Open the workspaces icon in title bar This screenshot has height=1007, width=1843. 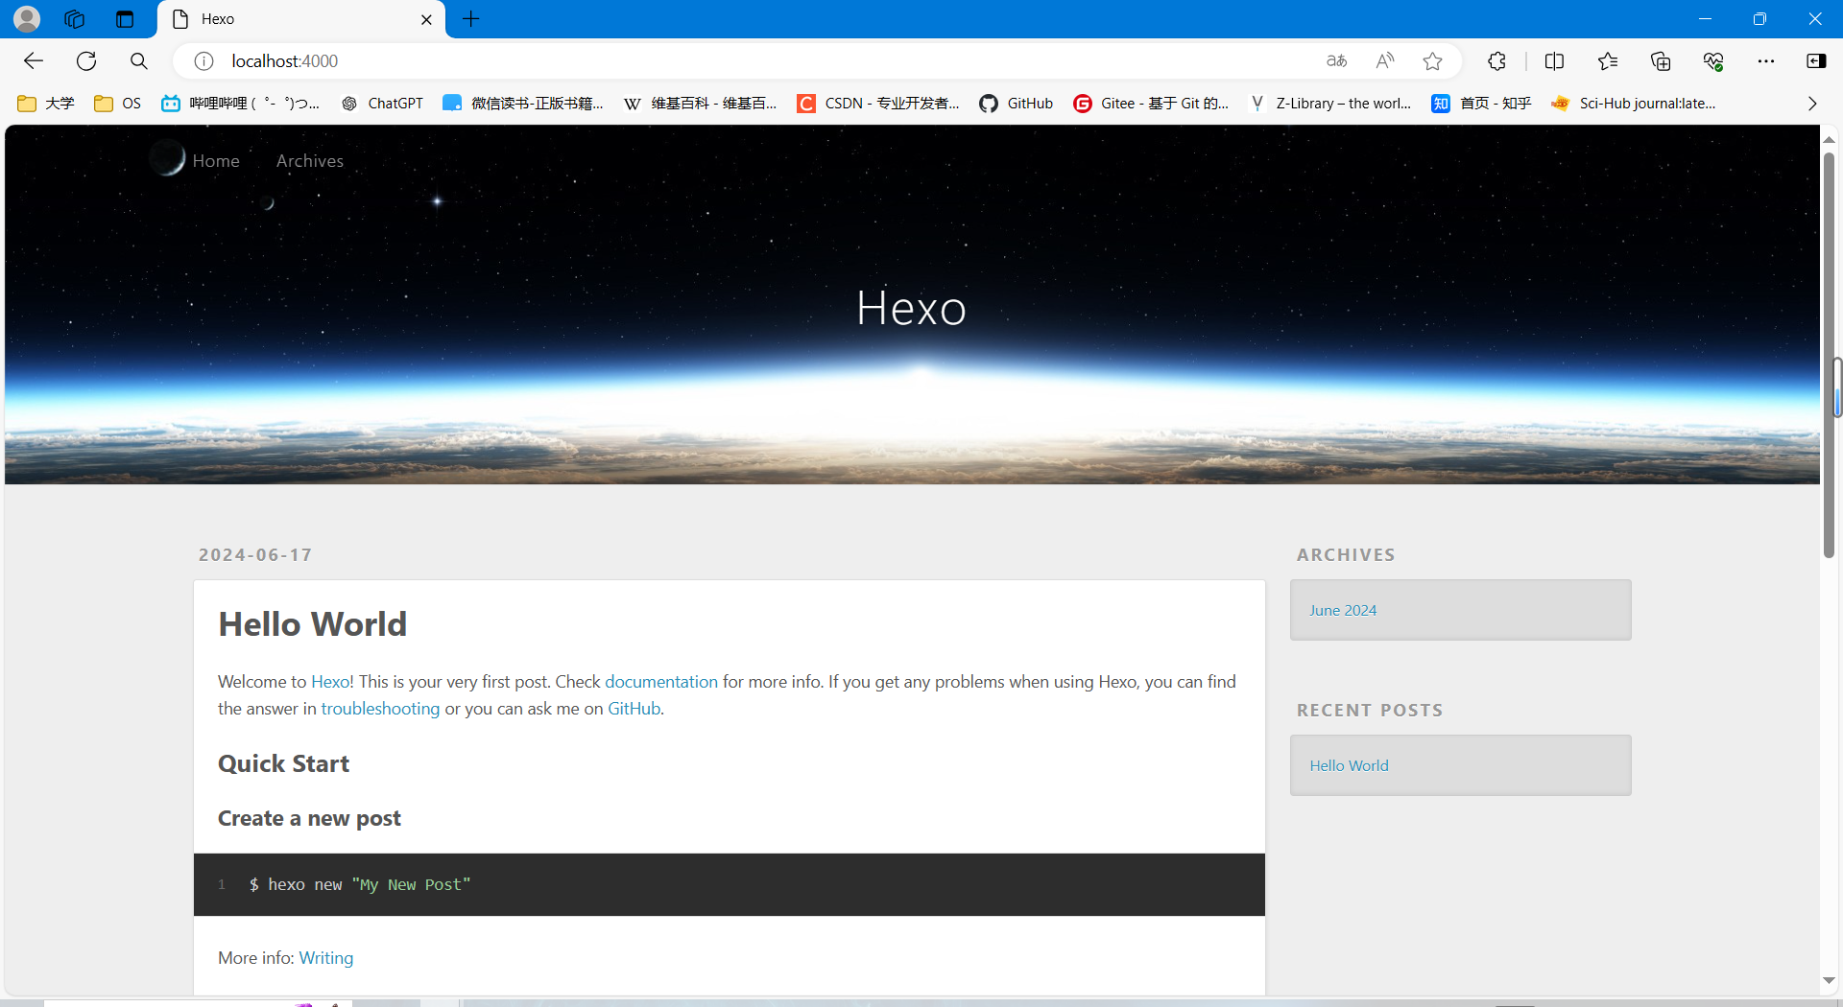(x=74, y=18)
